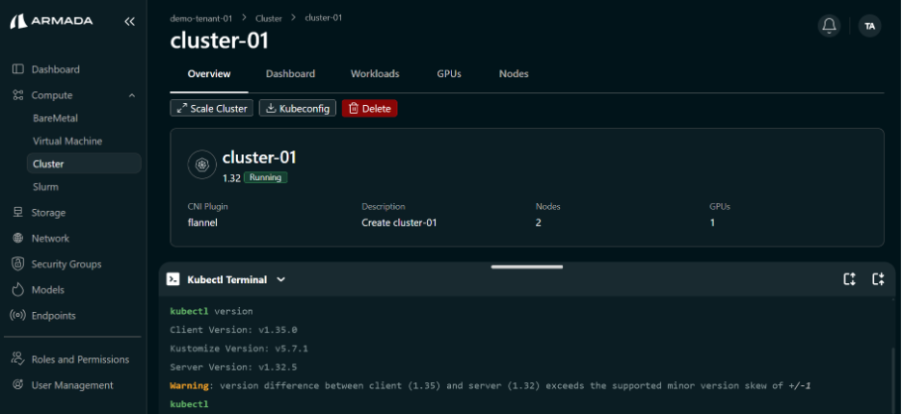Click the Compute sidebar icon
This screenshot has width=902, height=414.
coord(18,95)
